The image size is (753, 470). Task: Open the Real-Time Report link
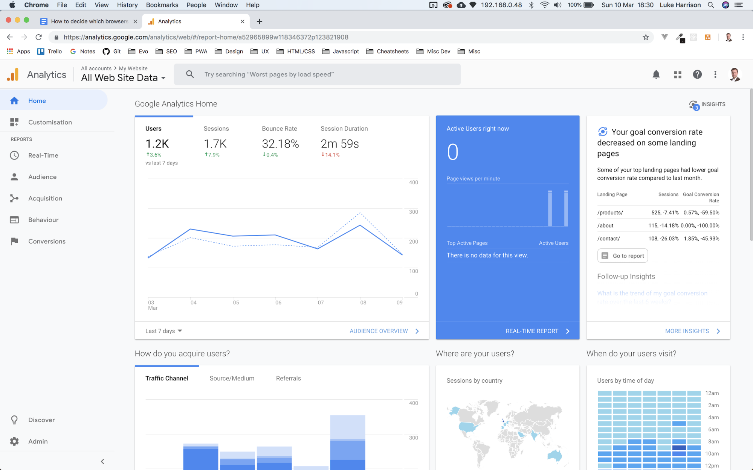(x=538, y=331)
